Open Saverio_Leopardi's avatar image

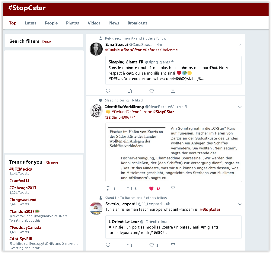[x=96, y=208]
